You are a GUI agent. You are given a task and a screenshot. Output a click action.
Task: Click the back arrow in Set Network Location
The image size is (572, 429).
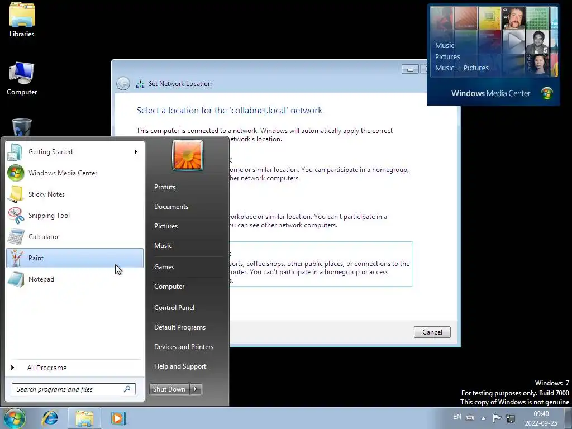click(123, 84)
